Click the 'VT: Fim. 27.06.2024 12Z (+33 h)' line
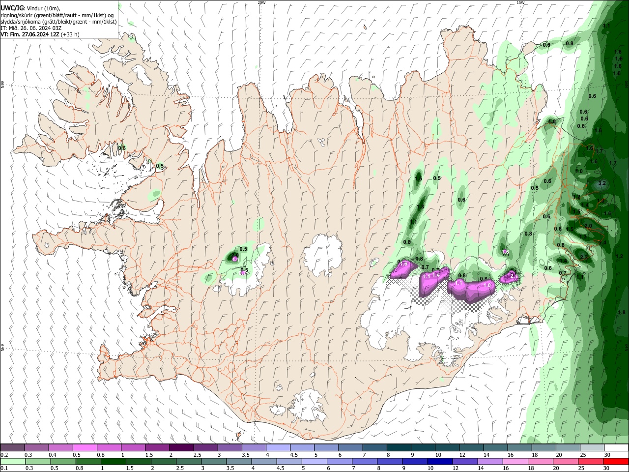The image size is (629, 472). tap(40, 34)
